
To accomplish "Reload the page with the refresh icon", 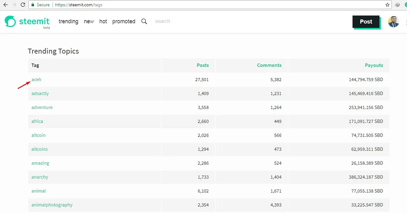I will [23, 5].
